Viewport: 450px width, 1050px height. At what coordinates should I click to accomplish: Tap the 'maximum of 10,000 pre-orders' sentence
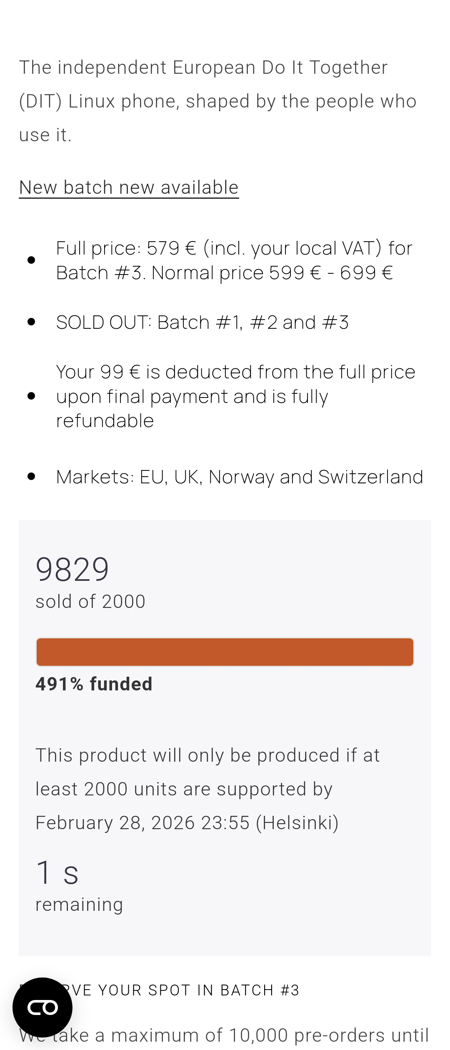[x=224, y=1035]
